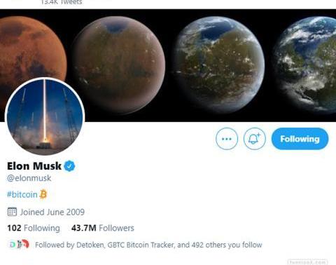Click the @elonmusk handle text
Screen dimensions: 336x265
point(29,178)
